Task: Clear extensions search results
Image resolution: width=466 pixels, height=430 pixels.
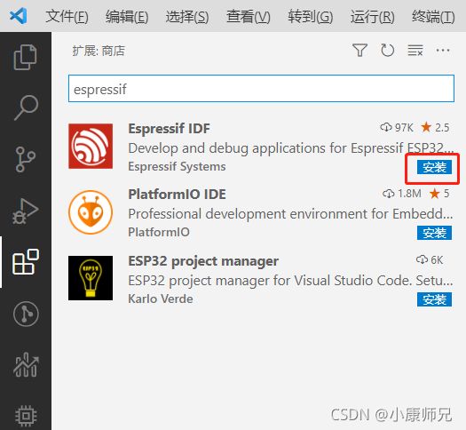Action: click(x=415, y=51)
